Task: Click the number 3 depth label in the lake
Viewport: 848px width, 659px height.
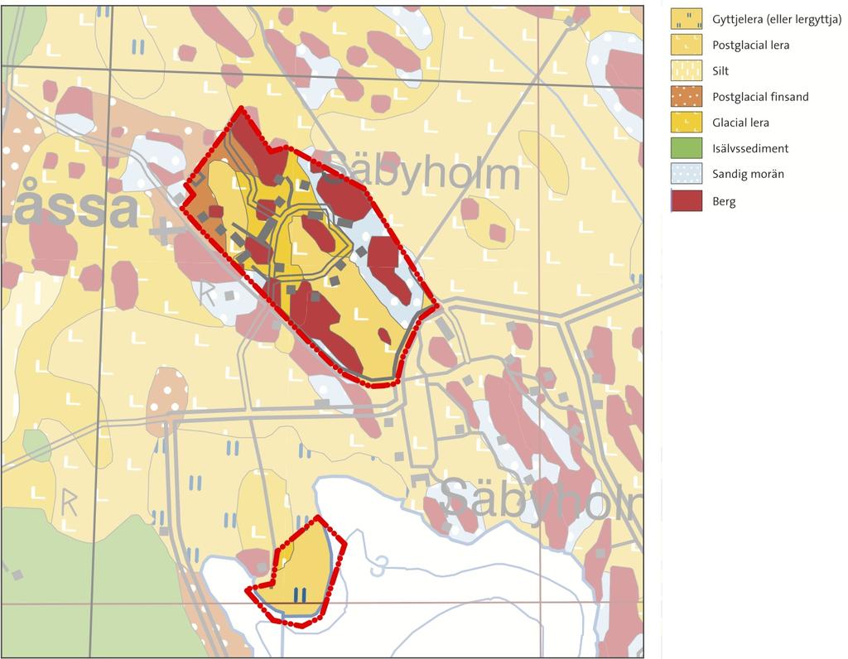Action: 379,567
